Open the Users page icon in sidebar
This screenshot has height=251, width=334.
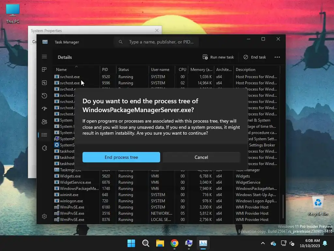click(44, 122)
